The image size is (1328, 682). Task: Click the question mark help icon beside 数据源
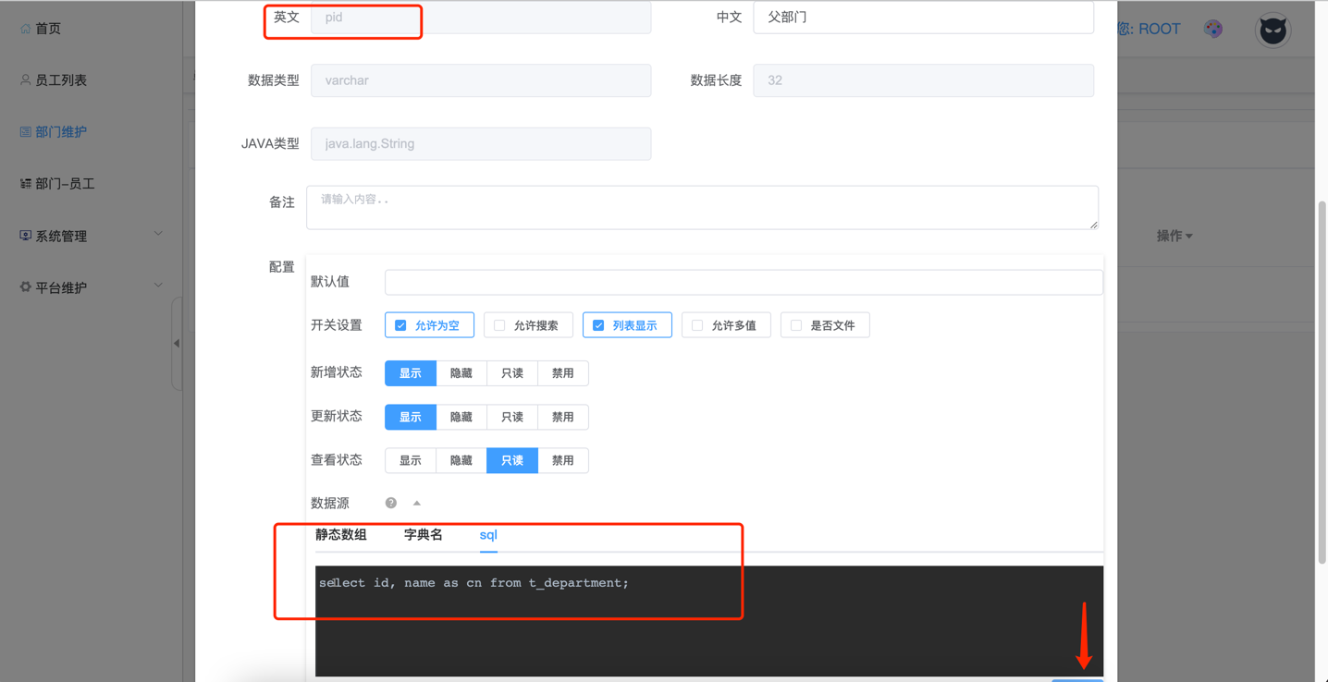(x=391, y=503)
